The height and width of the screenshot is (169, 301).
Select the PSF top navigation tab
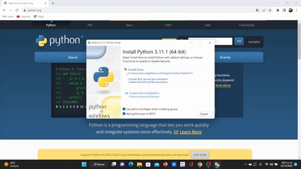[90, 25]
